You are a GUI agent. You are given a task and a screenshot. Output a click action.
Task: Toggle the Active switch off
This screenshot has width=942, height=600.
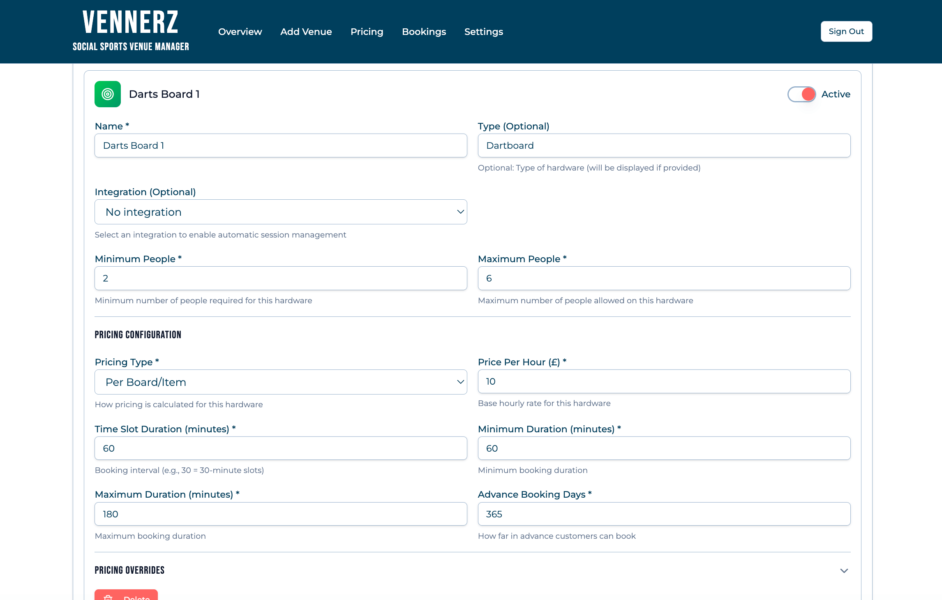point(801,94)
